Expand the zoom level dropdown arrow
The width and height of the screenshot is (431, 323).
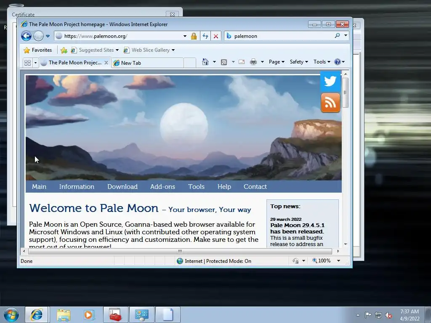(339, 261)
